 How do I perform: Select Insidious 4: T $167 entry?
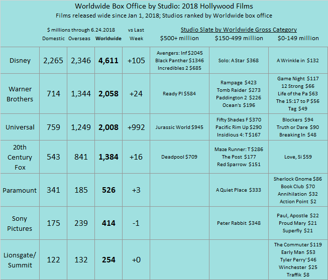239,134
